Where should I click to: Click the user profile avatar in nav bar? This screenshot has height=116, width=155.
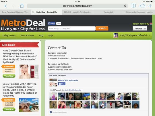click(116, 35)
